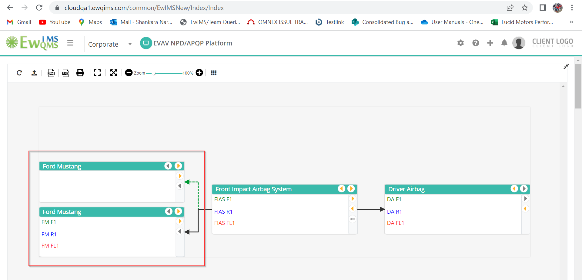The width and height of the screenshot is (582, 280).
Task: Click the Front Impact Airbag System title
Action: (253, 189)
